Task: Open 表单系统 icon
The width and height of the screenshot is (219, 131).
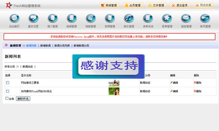Action: tap(148, 18)
